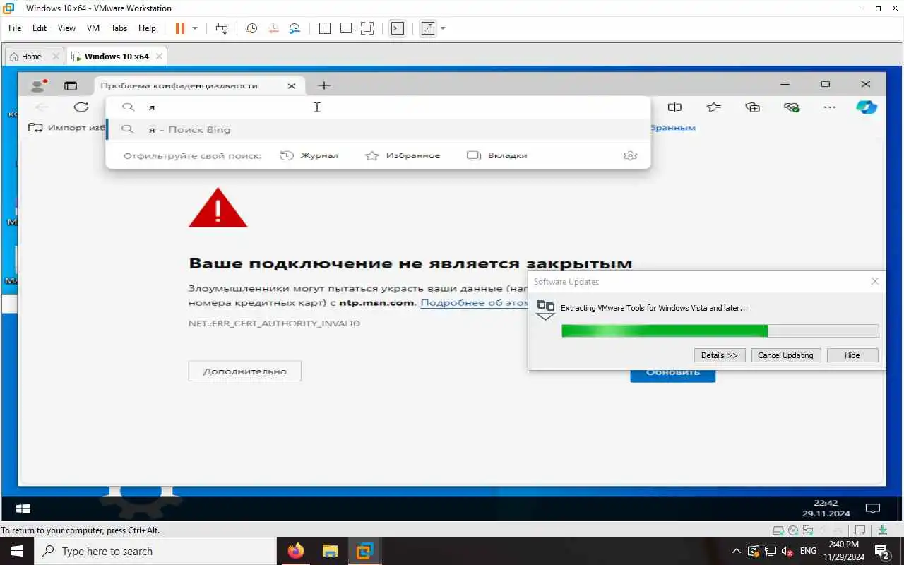The height and width of the screenshot is (565, 904).
Task: Select the Windows 10 x64 tab
Action: 117,56
